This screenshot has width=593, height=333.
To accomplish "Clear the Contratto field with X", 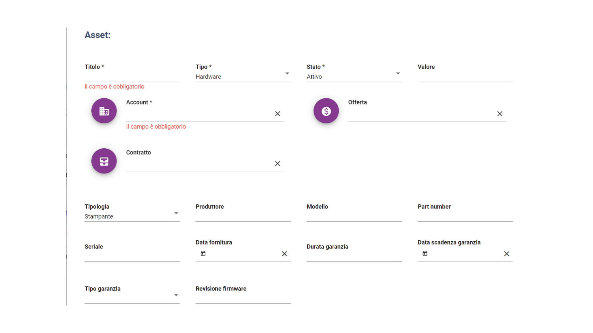I will point(278,164).
